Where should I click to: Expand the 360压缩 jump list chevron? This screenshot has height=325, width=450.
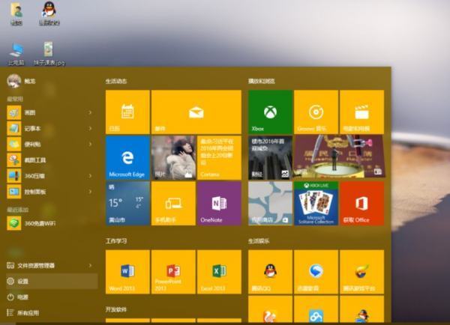pos(90,176)
